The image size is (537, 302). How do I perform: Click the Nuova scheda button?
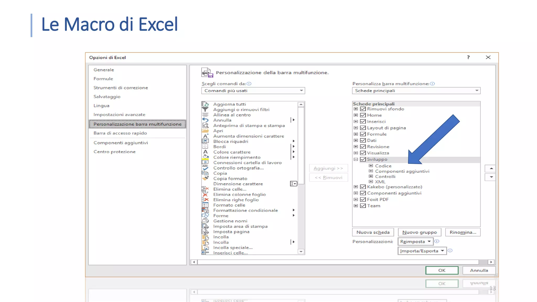(x=373, y=232)
